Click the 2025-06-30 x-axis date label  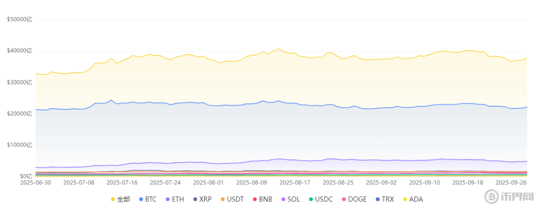coord(36,183)
